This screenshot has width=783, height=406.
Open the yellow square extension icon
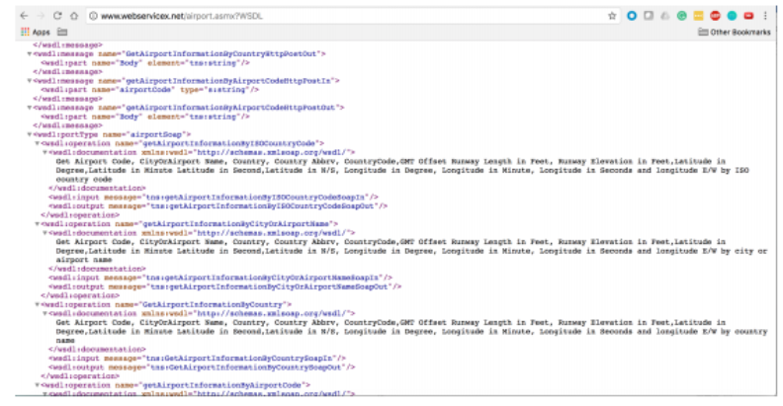pos(698,16)
